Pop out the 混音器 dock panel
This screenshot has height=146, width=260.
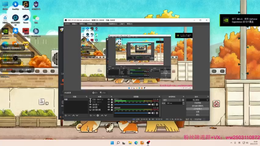pos(159,97)
